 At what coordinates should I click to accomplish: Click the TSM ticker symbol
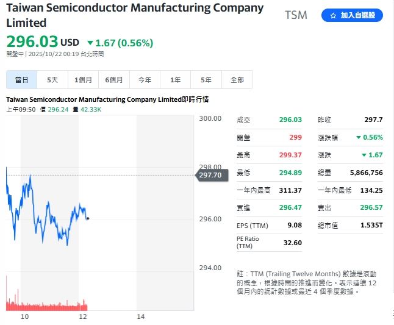click(x=296, y=15)
